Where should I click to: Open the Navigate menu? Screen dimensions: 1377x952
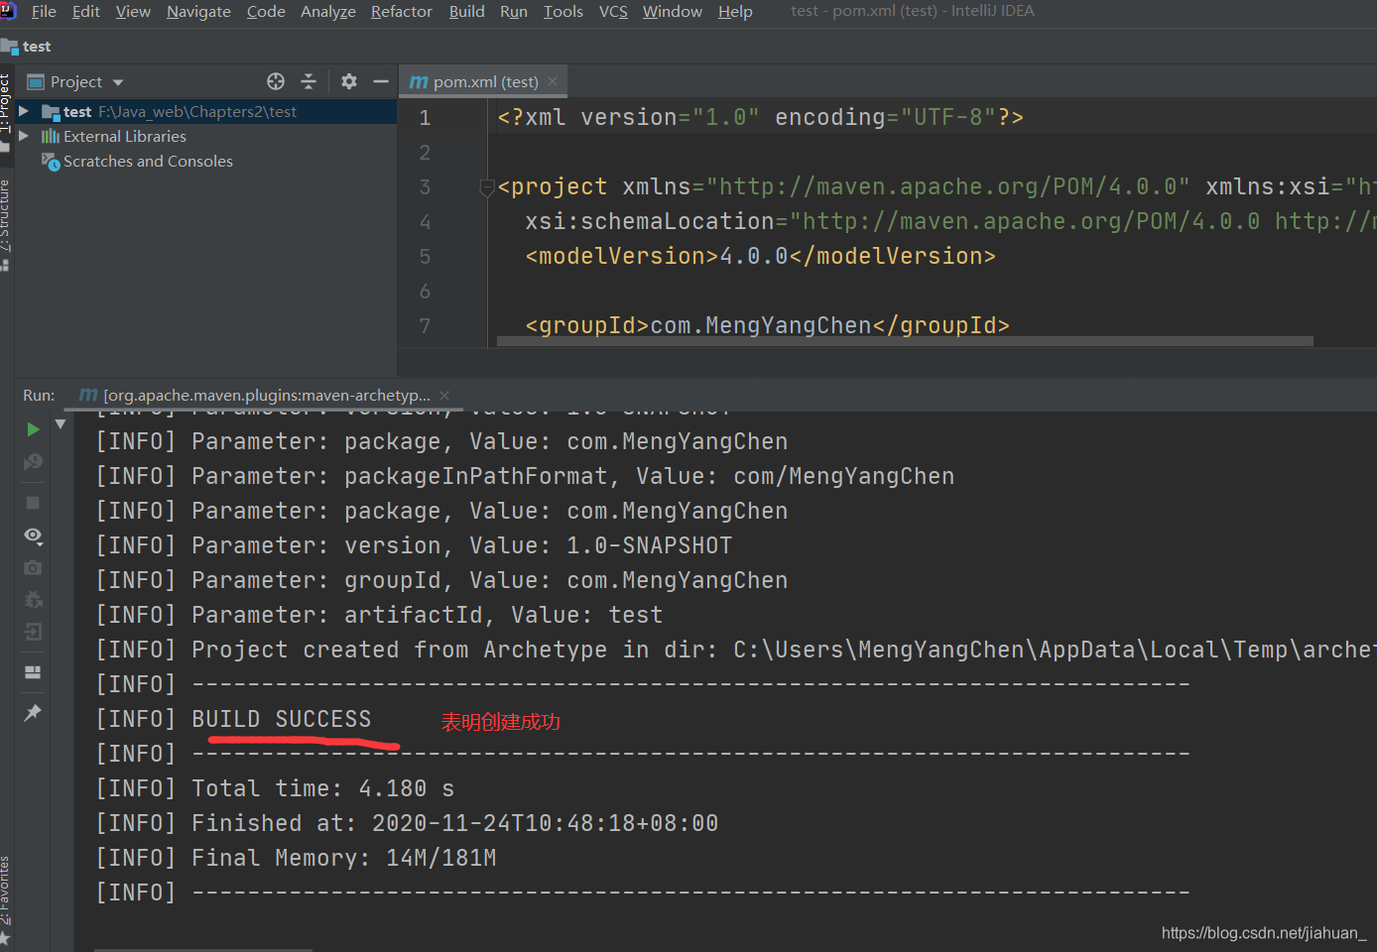pyautogui.click(x=198, y=12)
